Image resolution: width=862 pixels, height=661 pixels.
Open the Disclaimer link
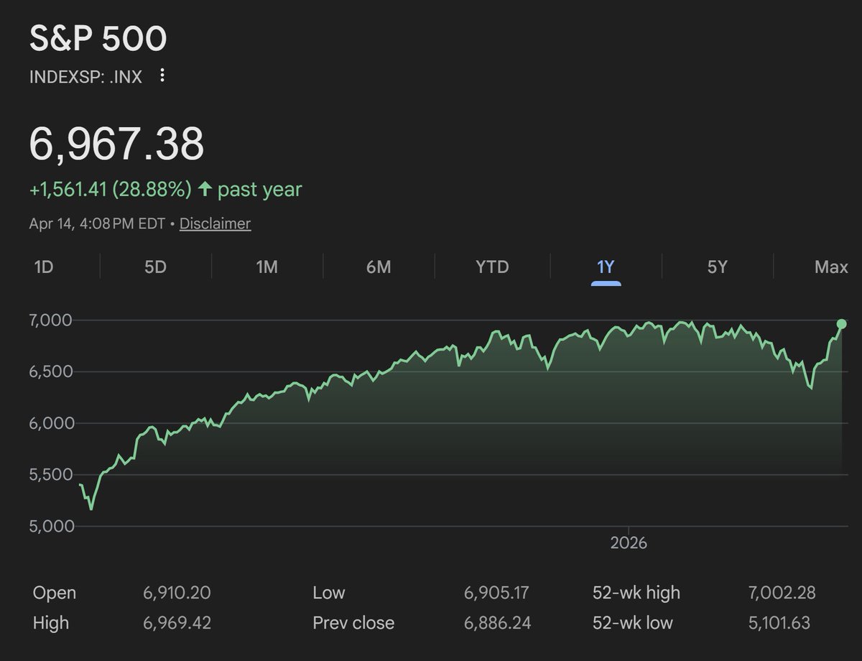[215, 223]
